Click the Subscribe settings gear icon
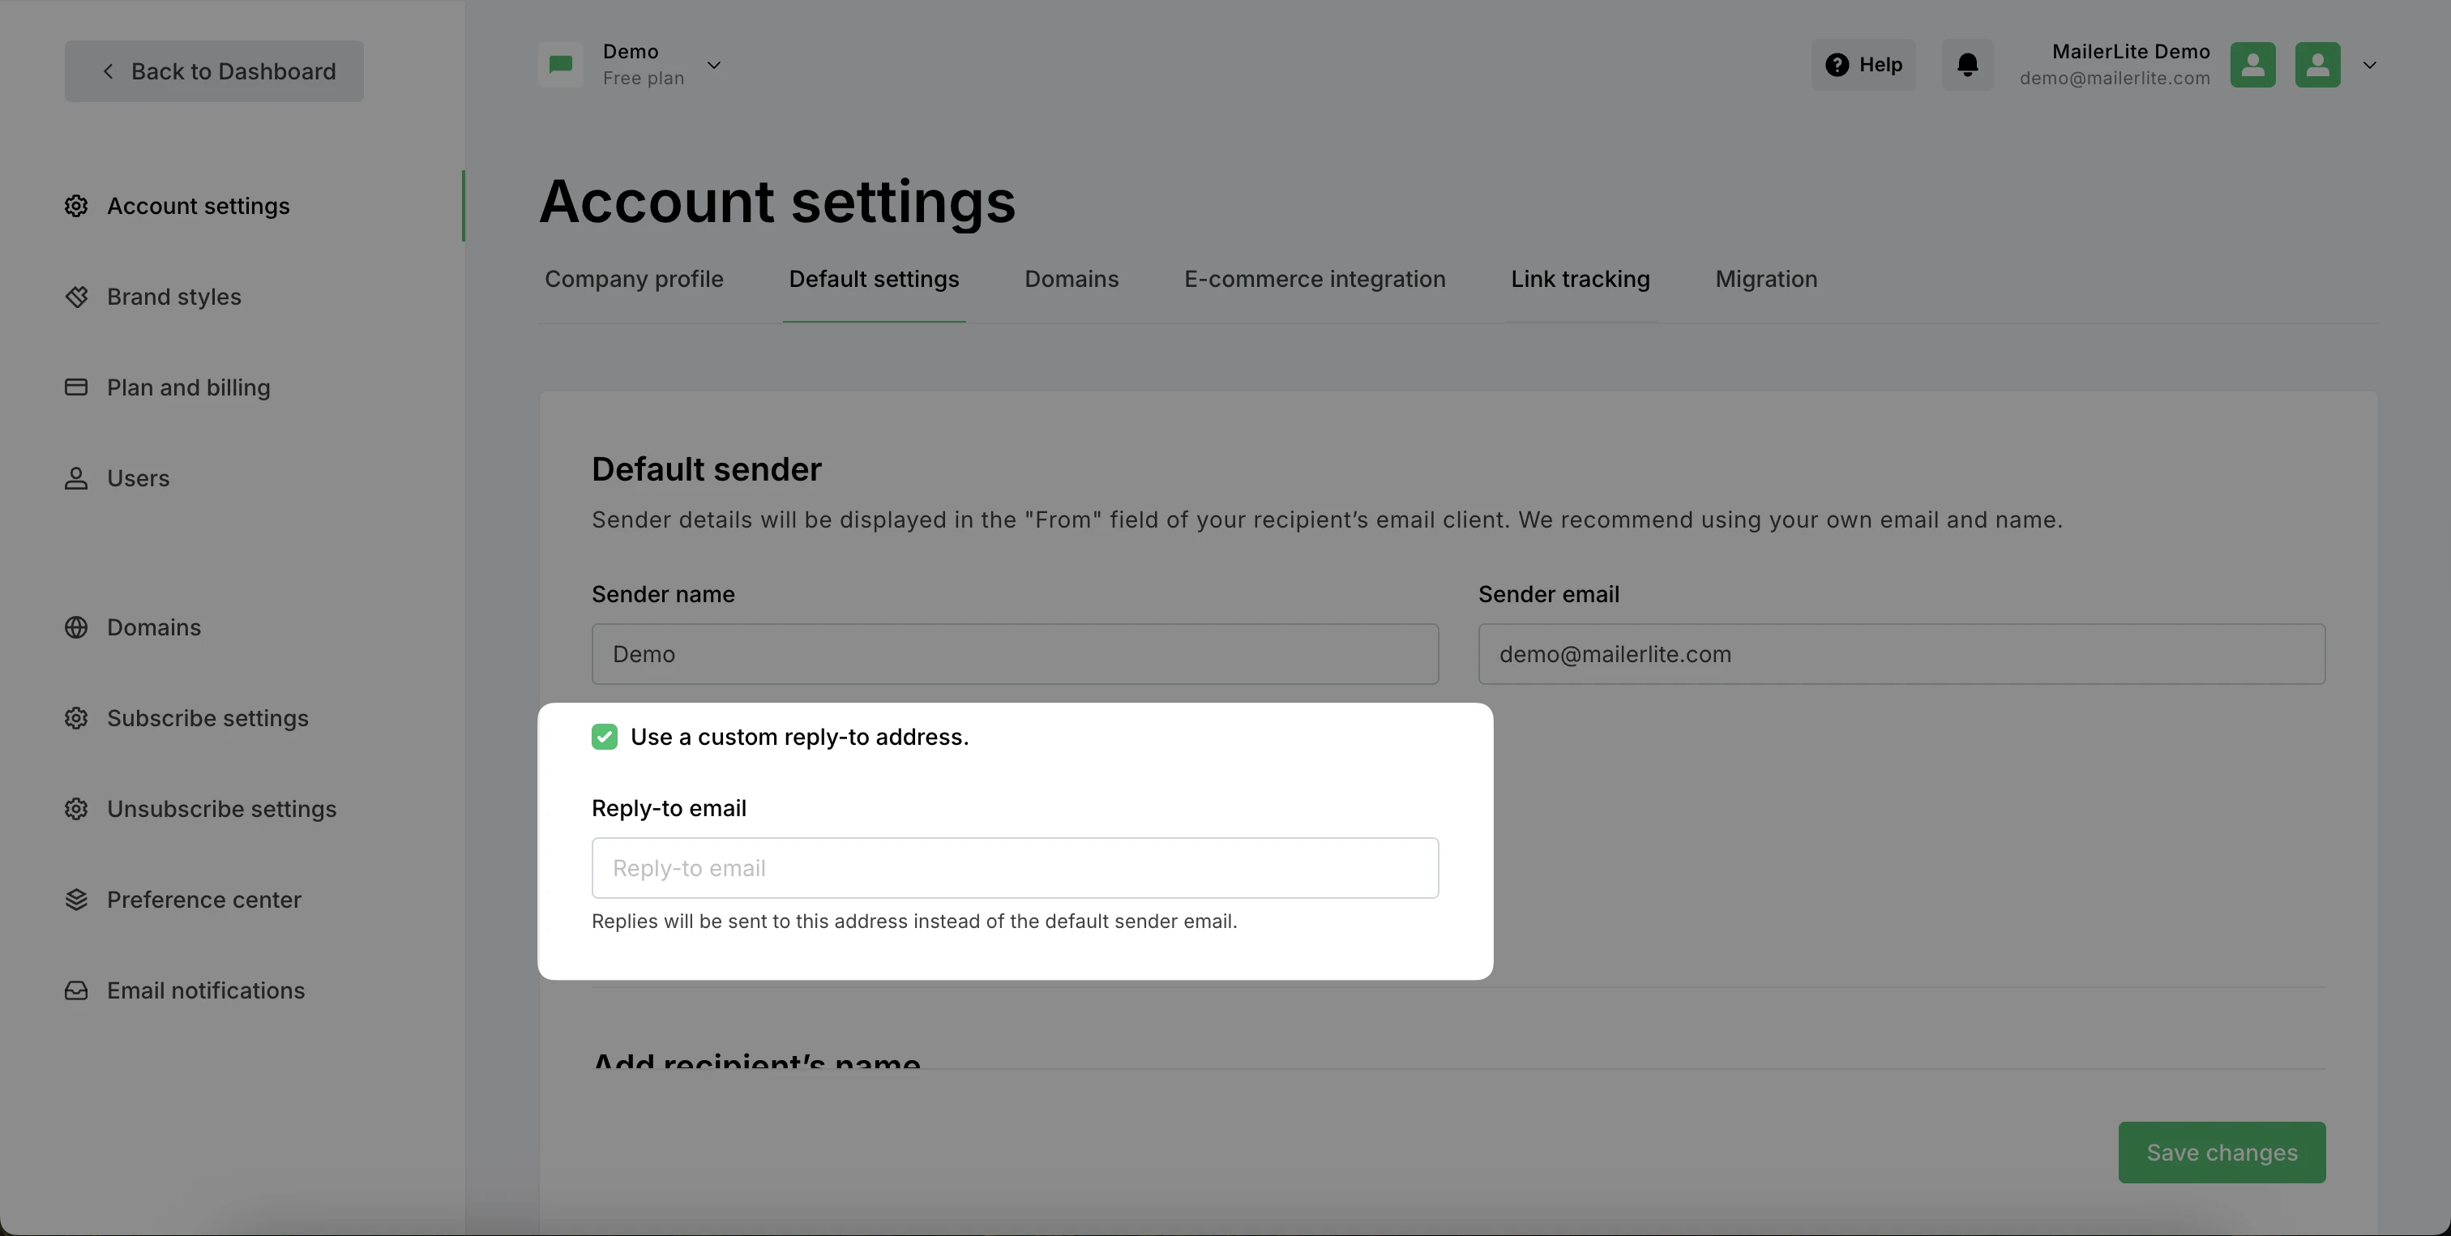 coord(76,718)
